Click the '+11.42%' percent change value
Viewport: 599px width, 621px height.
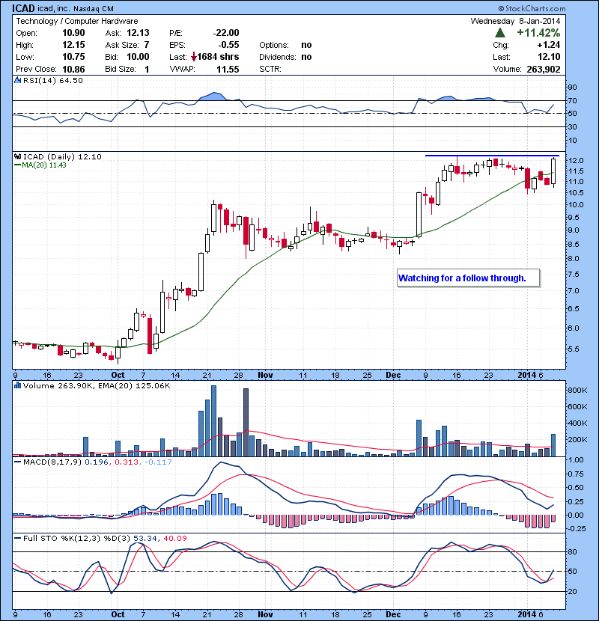click(x=538, y=32)
